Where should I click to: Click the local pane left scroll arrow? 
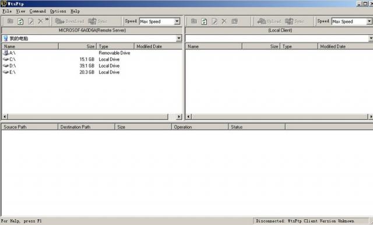[188, 117]
